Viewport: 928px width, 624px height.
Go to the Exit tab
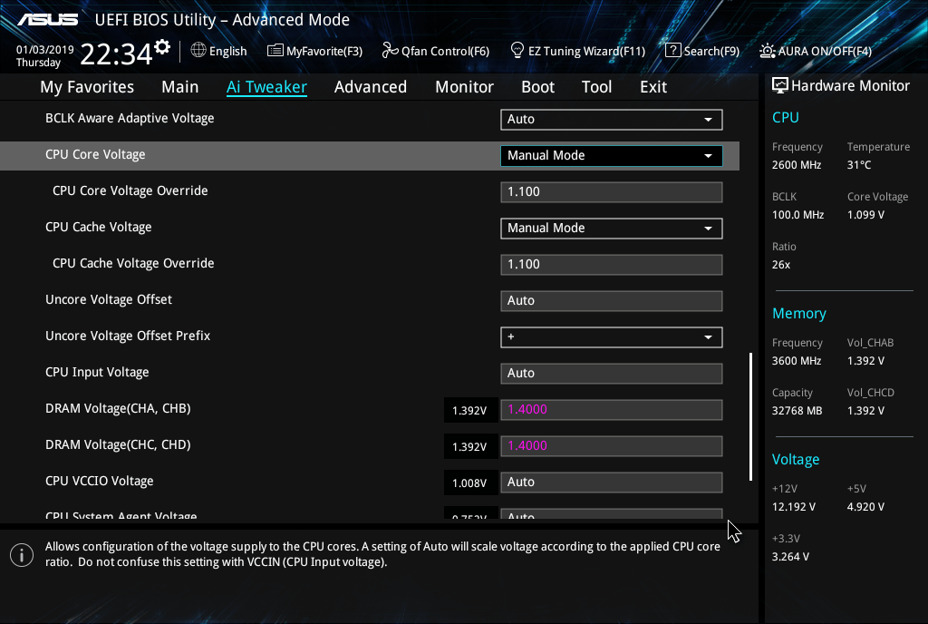click(x=653, y=87)
